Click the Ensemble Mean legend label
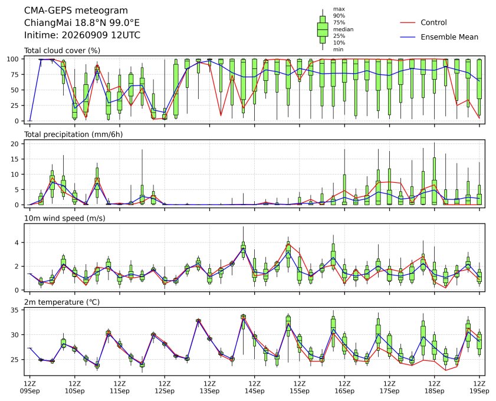 [449, 37]
